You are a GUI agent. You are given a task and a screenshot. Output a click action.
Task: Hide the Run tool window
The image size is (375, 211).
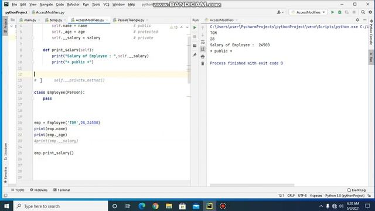pyautogui.click(x=364, y=20)
